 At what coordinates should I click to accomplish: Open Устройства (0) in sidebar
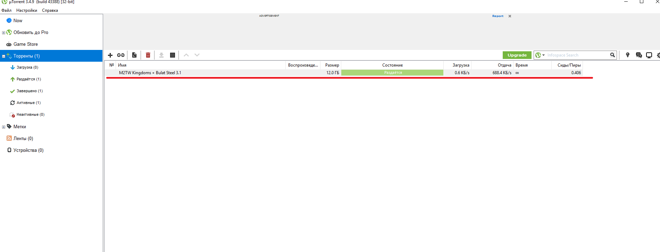click(x=28, y=150)
